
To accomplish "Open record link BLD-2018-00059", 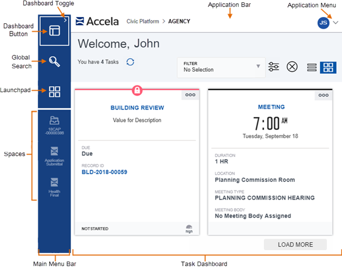I will 105,172.
